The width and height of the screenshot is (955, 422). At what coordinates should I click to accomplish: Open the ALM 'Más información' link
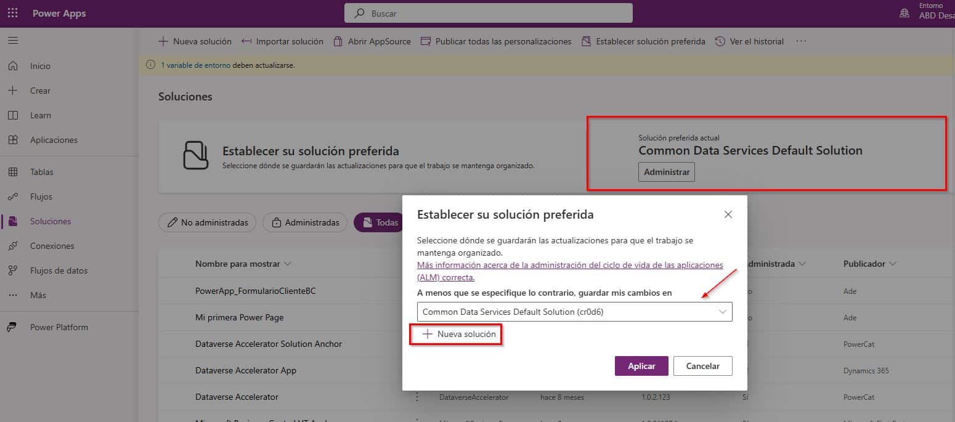[x=570, y=271]
